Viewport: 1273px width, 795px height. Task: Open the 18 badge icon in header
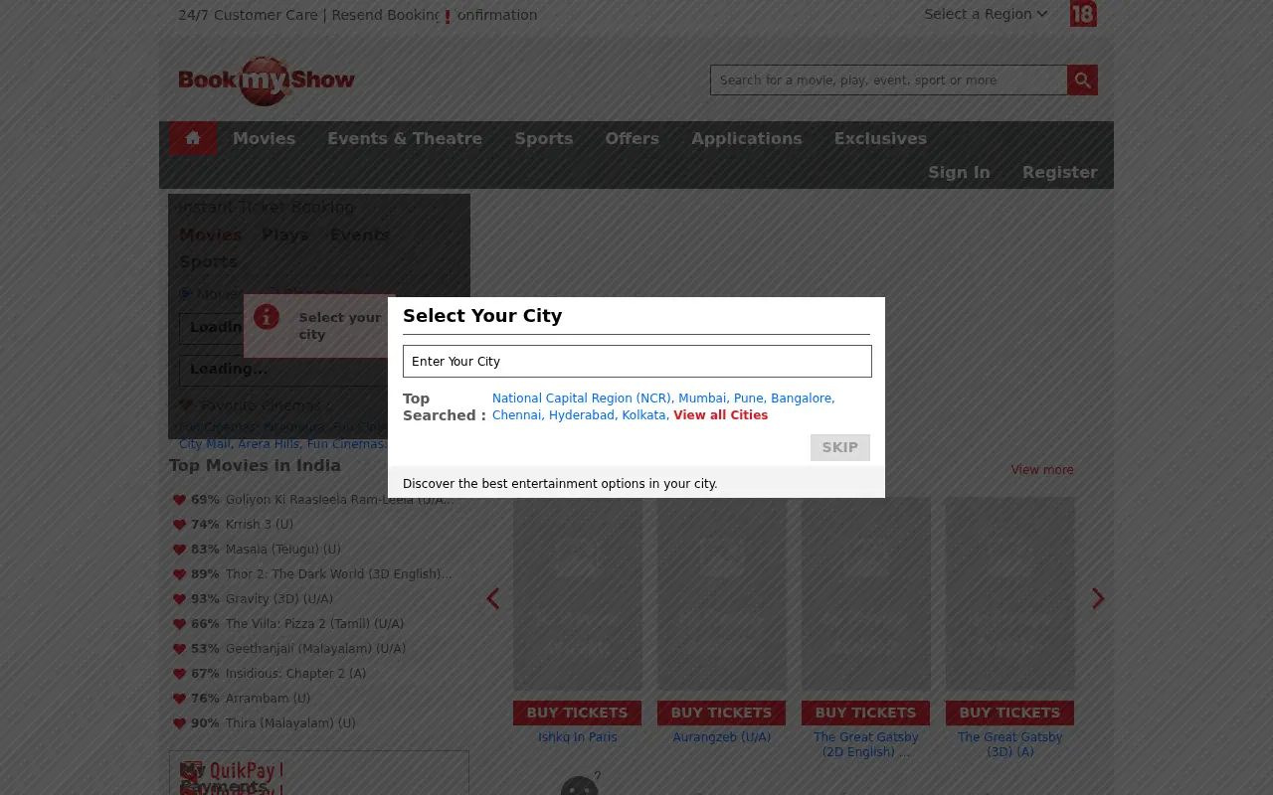coord(1083,14)
